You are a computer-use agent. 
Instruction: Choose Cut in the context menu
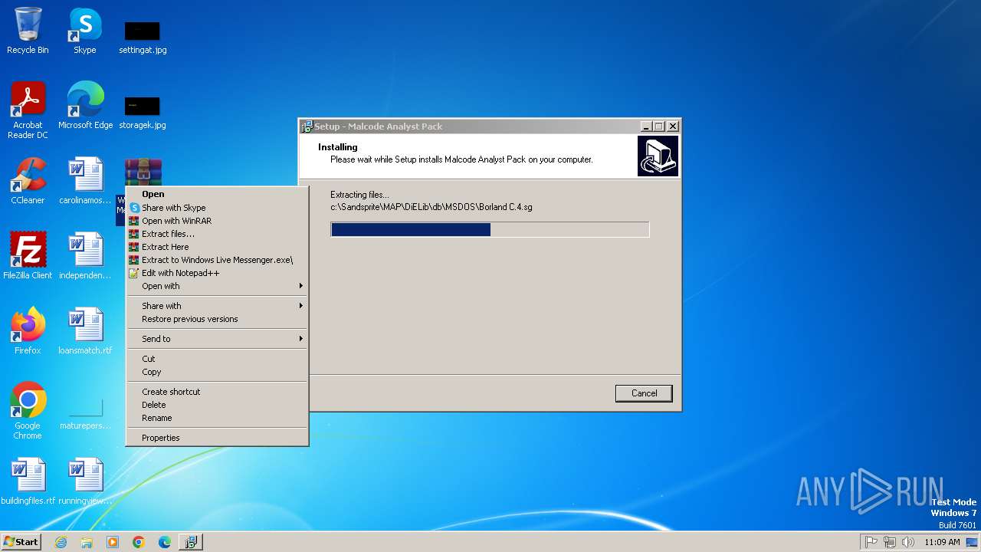click(x=217, y=359)
